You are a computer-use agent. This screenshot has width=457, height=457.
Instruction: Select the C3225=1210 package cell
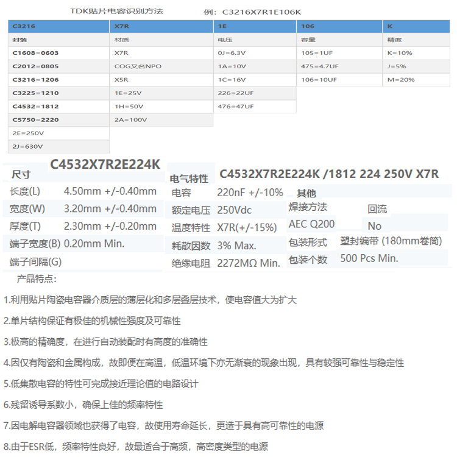58,93
